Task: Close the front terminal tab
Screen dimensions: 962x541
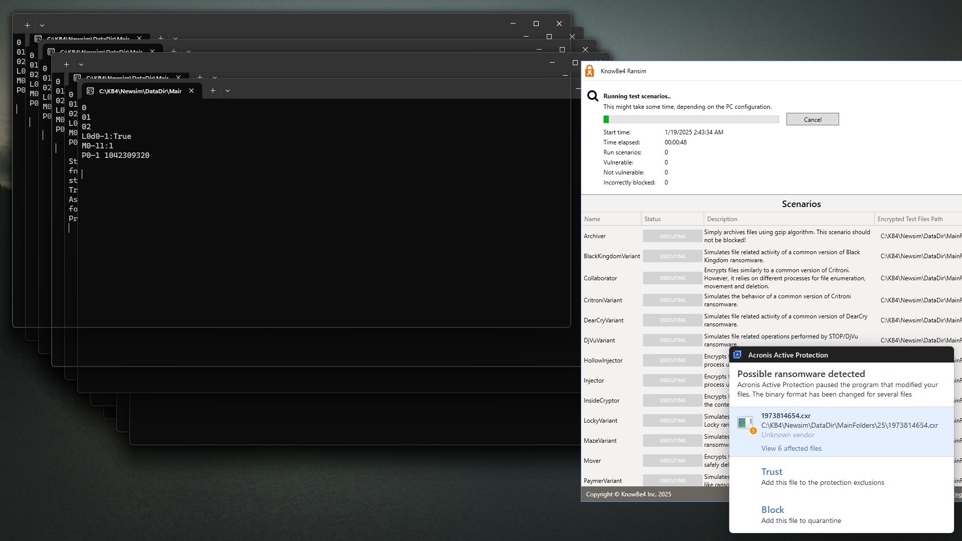Action: (191, 91)
